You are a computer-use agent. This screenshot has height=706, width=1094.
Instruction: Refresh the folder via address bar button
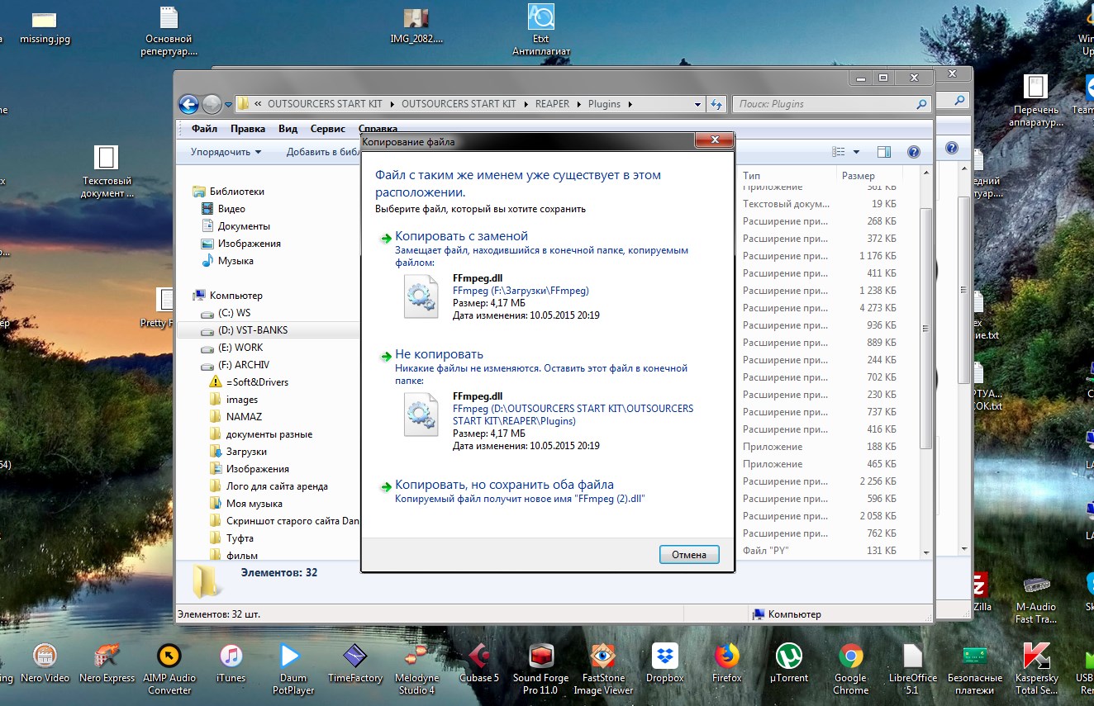[x=716, y=104]
